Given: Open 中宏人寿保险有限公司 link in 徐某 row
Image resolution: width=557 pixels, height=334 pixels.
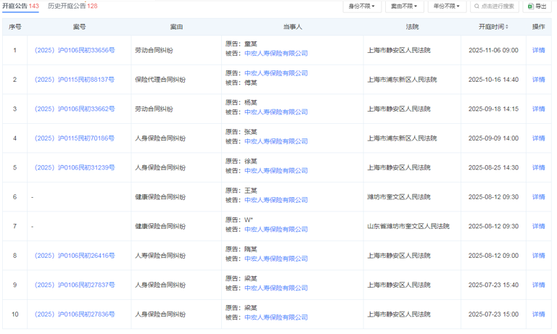Looking at the screenshot, I should coord(276,171).
